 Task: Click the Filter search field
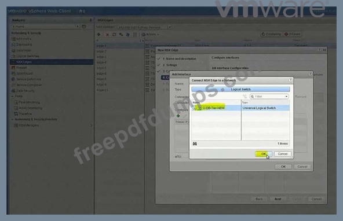point(269,97)
